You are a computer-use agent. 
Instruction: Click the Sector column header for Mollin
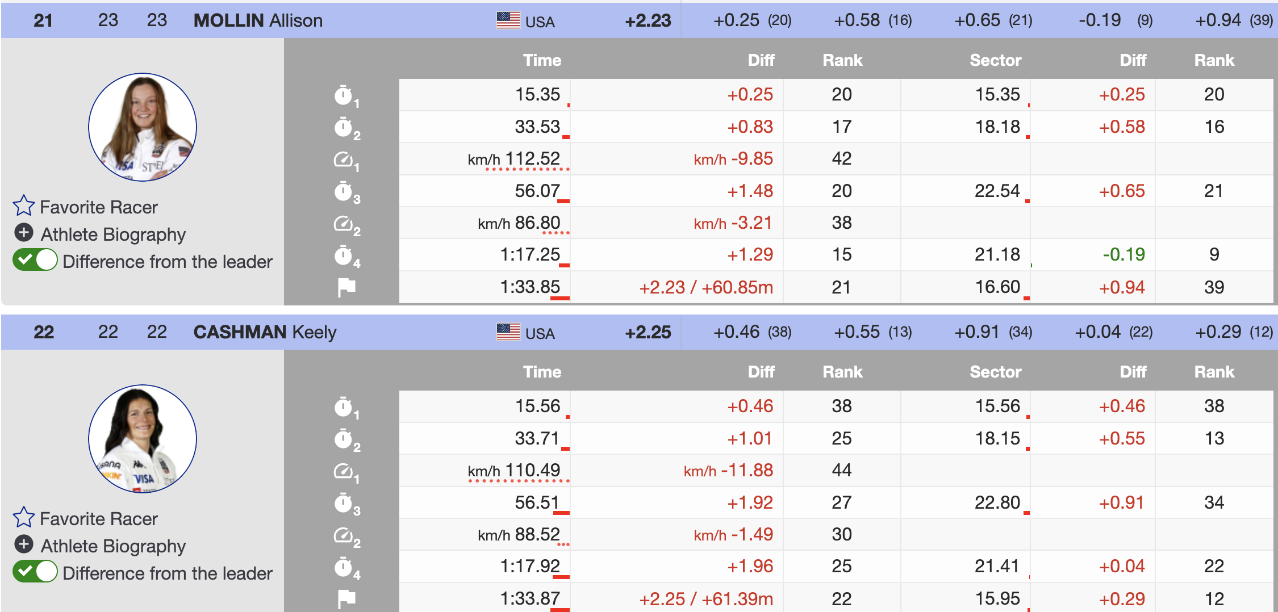point(995,60)
